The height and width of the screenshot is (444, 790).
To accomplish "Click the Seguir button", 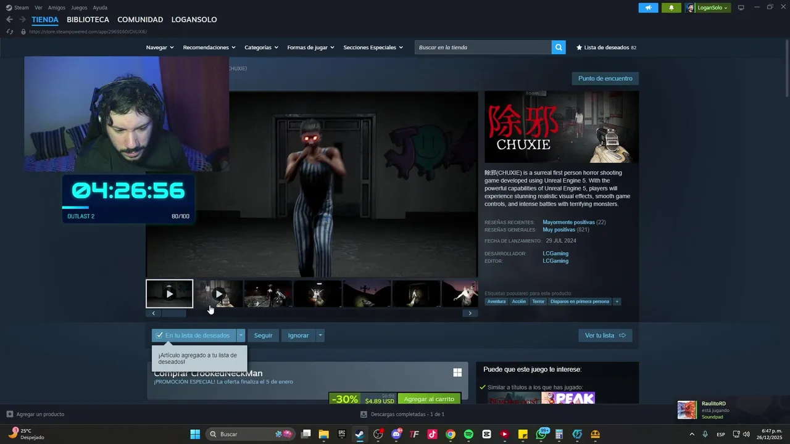I will [263, 335].
